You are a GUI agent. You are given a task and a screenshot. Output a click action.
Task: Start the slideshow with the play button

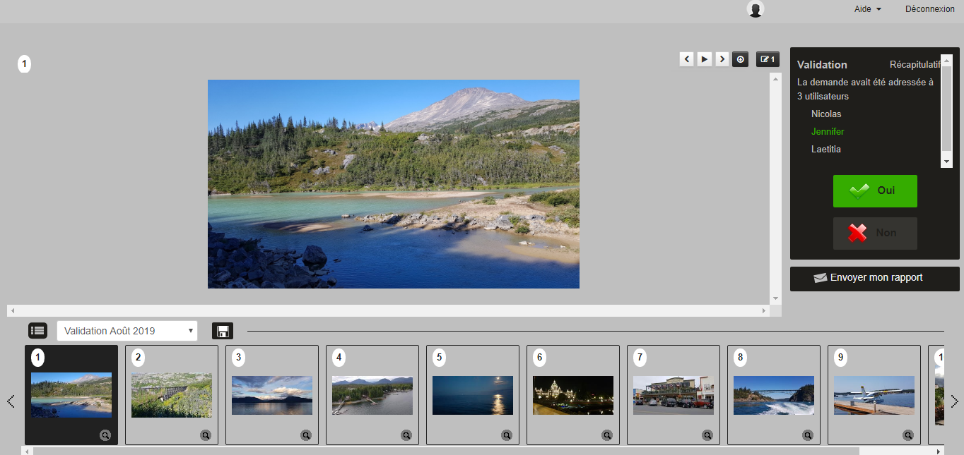click(x=705, y=59)
